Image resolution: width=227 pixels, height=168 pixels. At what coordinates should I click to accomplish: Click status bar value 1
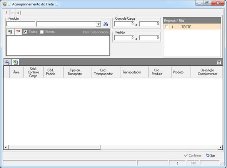click(x=177, y=163)
